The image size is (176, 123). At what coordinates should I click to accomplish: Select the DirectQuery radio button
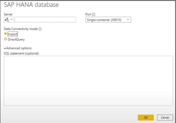click(5, 39)
